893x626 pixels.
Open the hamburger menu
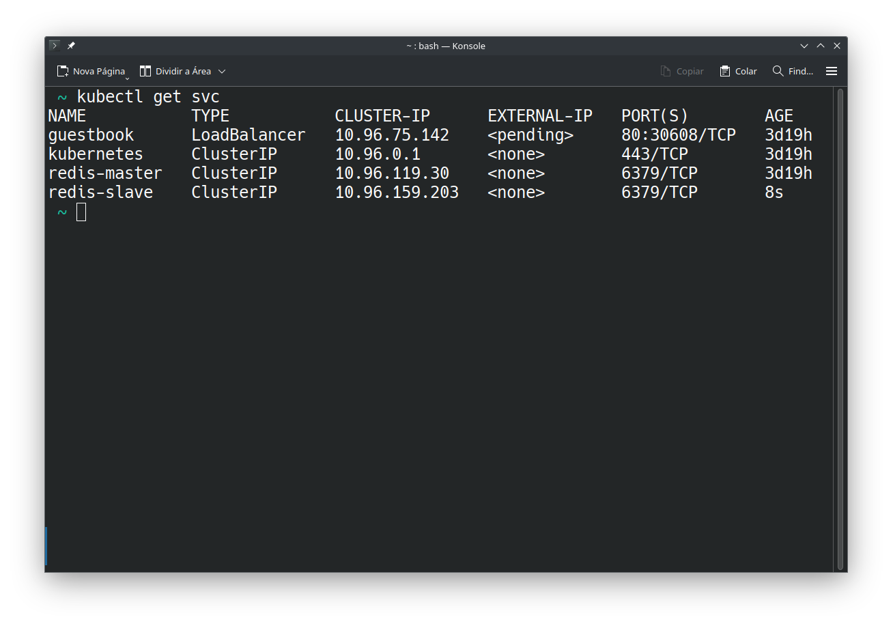[x=832, y=71]
